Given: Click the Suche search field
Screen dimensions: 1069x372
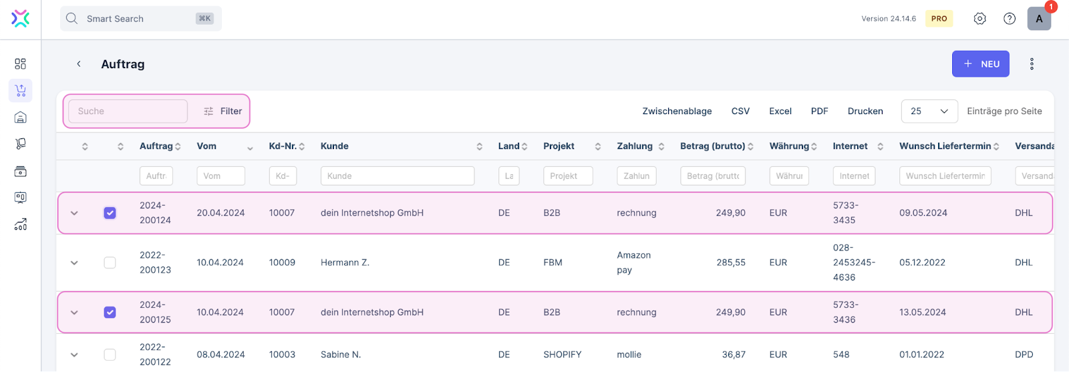Looking at the screenshot, I should (x=128, y=112).
